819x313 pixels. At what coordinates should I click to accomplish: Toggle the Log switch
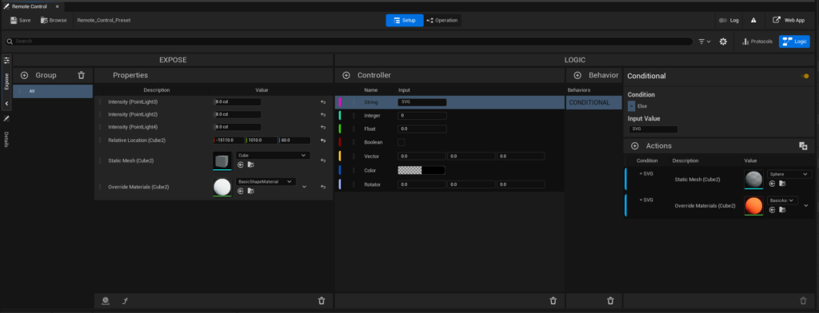(723, 20)
